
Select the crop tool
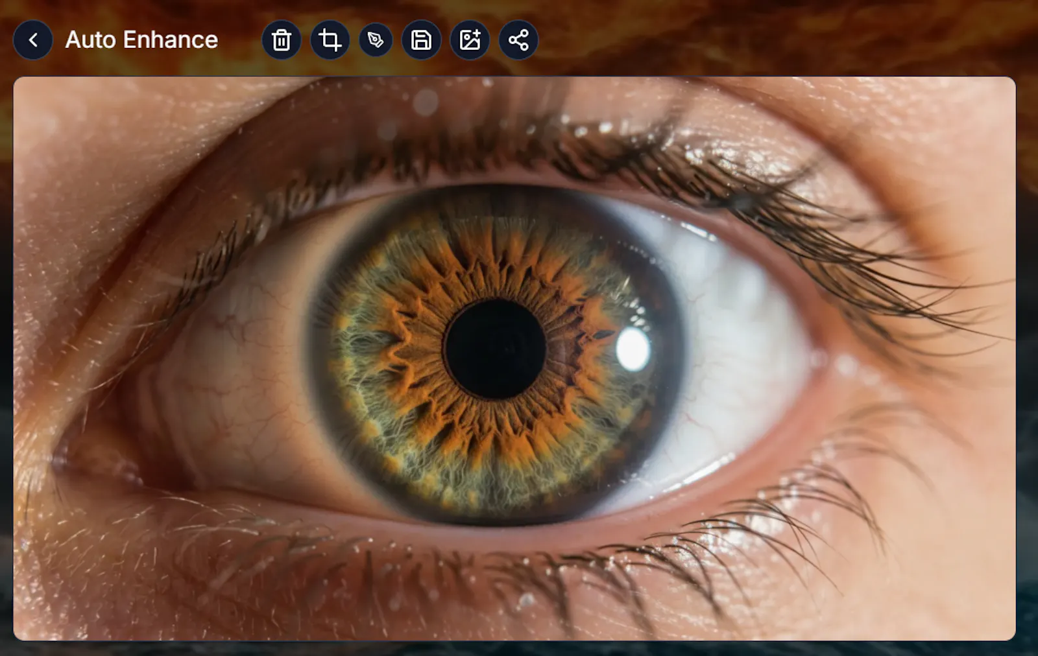[330, 40]
